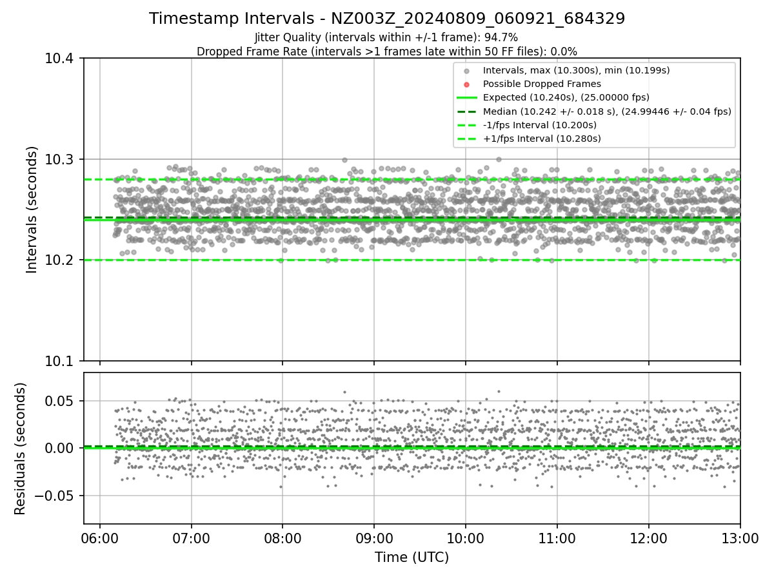The height and width of the screenshot is (580, 774).
Task: Select legend entry '+1/fps Interval (10.280s)'
Action: (x=542, y=139)
